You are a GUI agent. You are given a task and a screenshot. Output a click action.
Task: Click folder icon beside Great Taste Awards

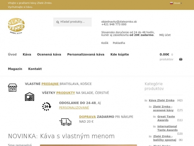tap(154, 116)
